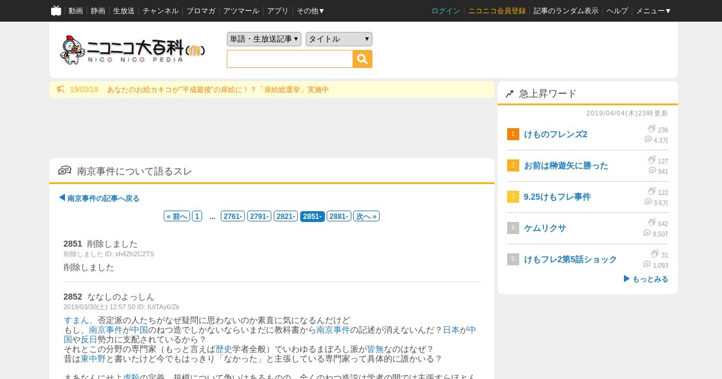The width and height of the screenshot is (722, 379).
Task: Click the rank 3 badge
Action: (x=513, y=197)
